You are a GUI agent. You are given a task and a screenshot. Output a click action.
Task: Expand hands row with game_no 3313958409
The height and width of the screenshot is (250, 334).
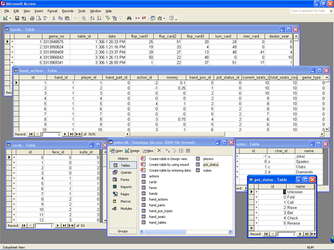click(12, 52)
